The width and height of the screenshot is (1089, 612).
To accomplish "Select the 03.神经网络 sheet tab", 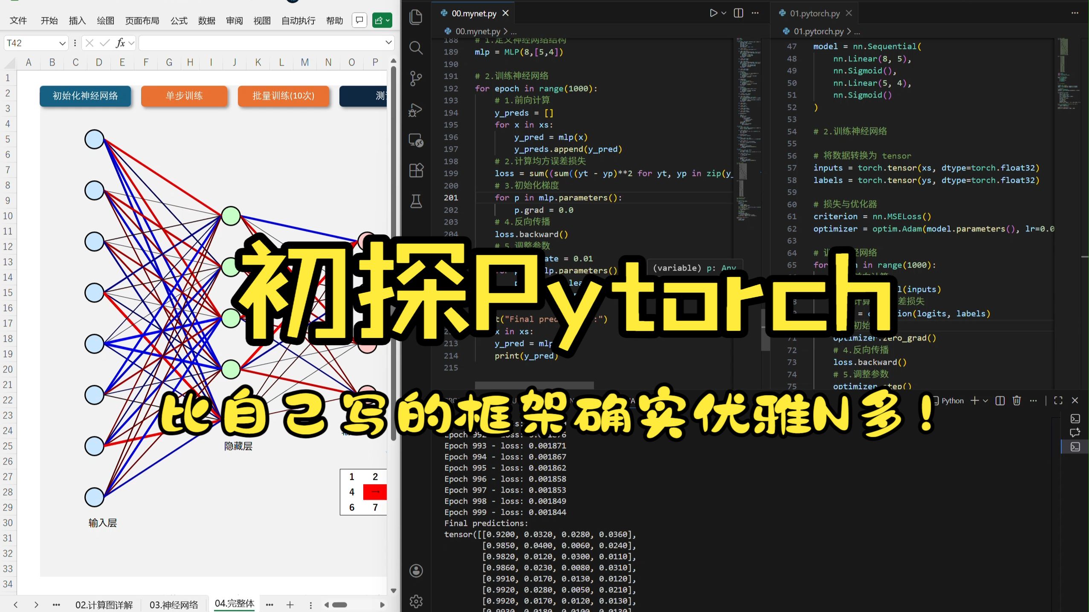I will click(174, 604).
